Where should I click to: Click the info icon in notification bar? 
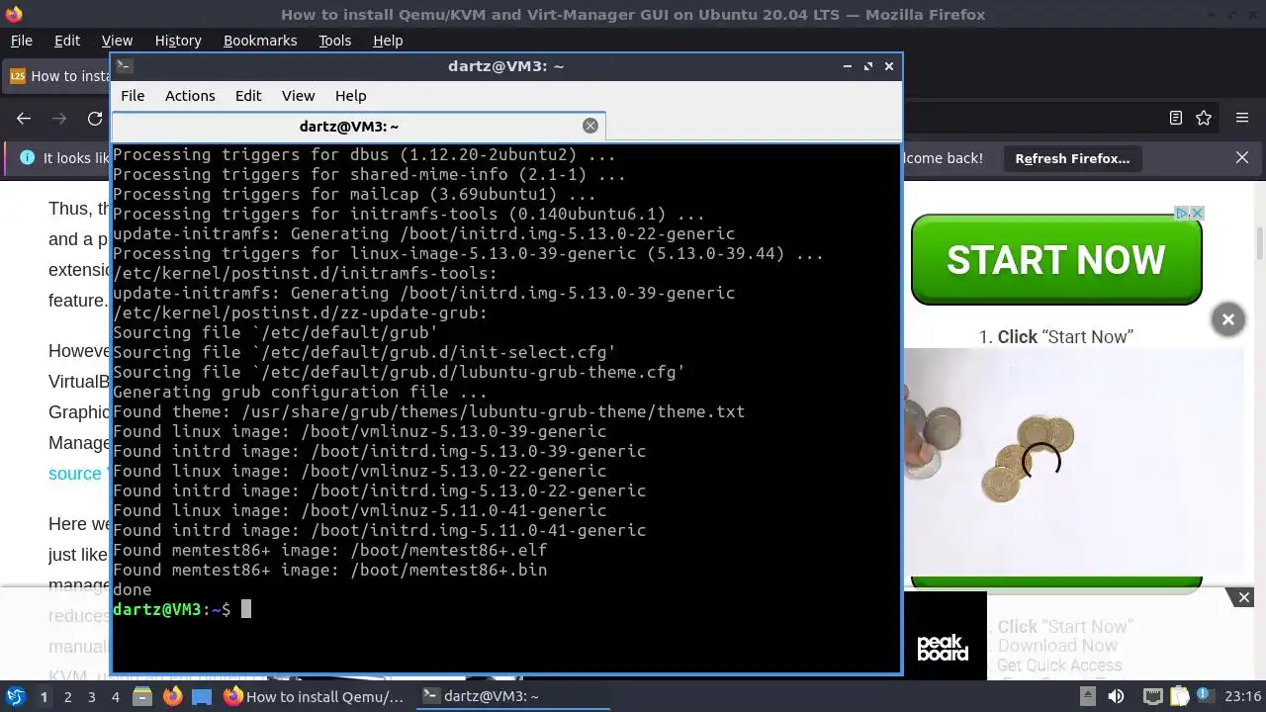coord(27,158)
